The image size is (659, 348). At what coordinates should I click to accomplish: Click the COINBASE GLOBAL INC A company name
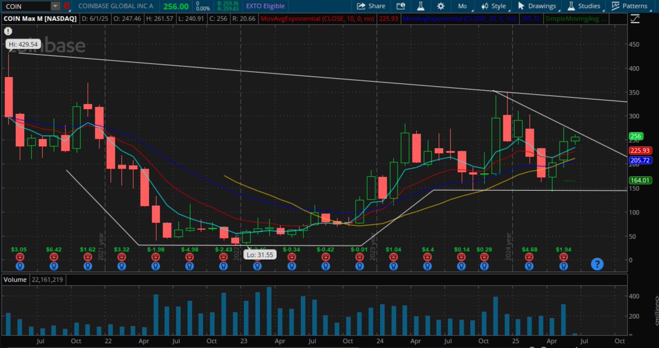point(115,6)
